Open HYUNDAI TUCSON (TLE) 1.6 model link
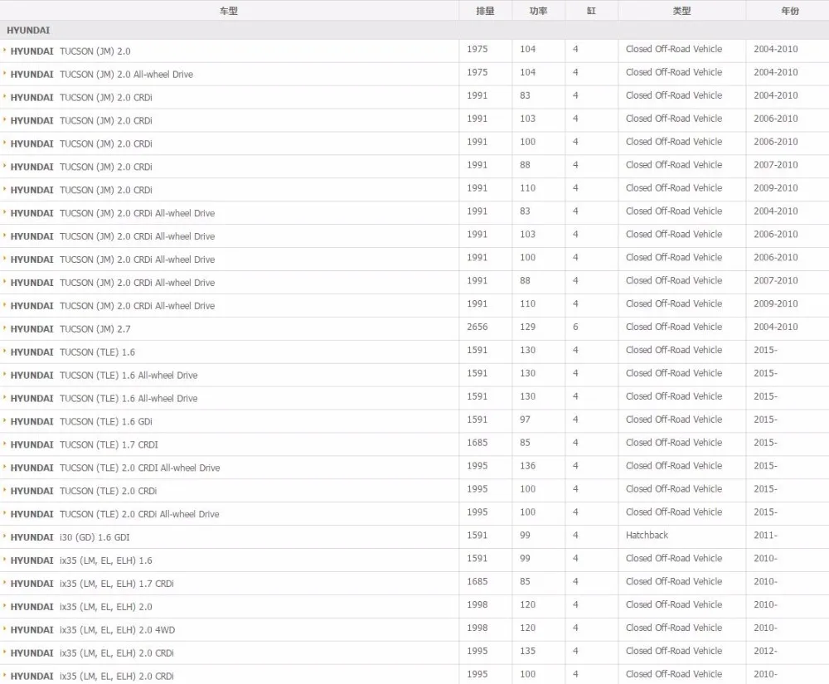Image resolution: width=829 pixels, height=684 pixels. point(72,352)
